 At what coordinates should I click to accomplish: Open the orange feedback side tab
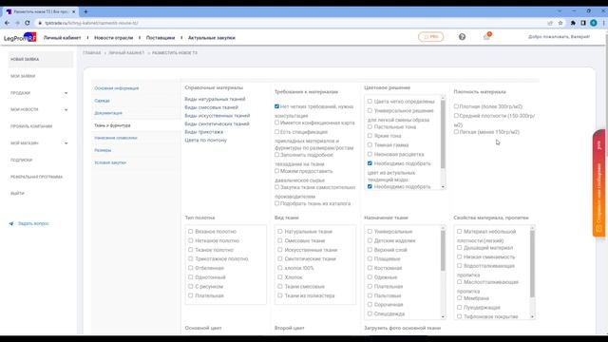[x=599, y=183]
